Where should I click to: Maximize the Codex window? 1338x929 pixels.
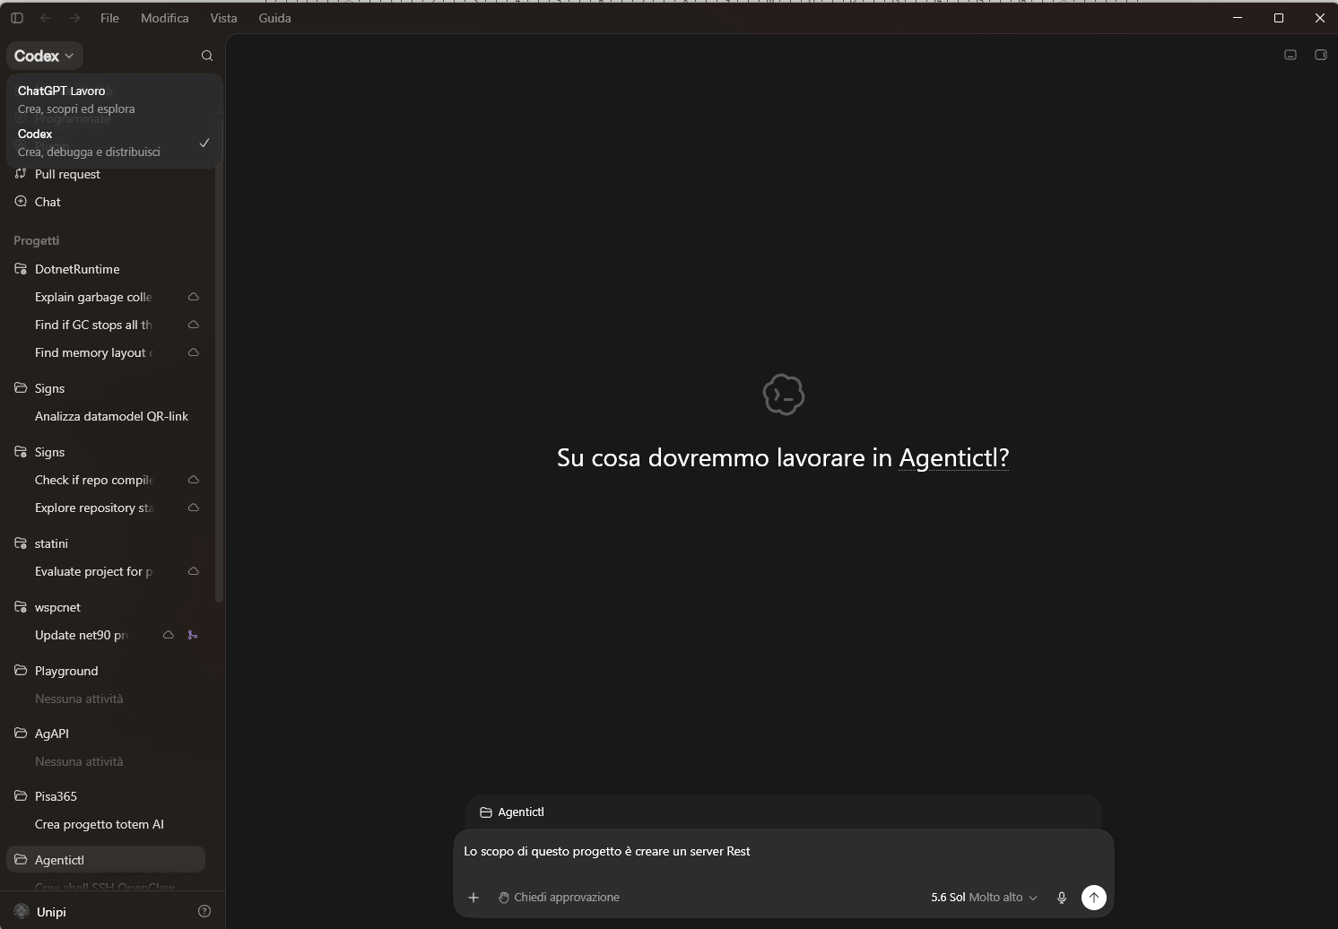1279,18
